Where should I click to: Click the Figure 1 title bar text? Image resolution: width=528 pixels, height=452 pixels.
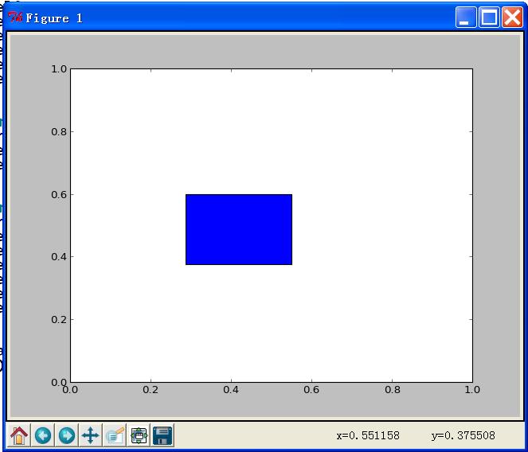coord(54,18)
